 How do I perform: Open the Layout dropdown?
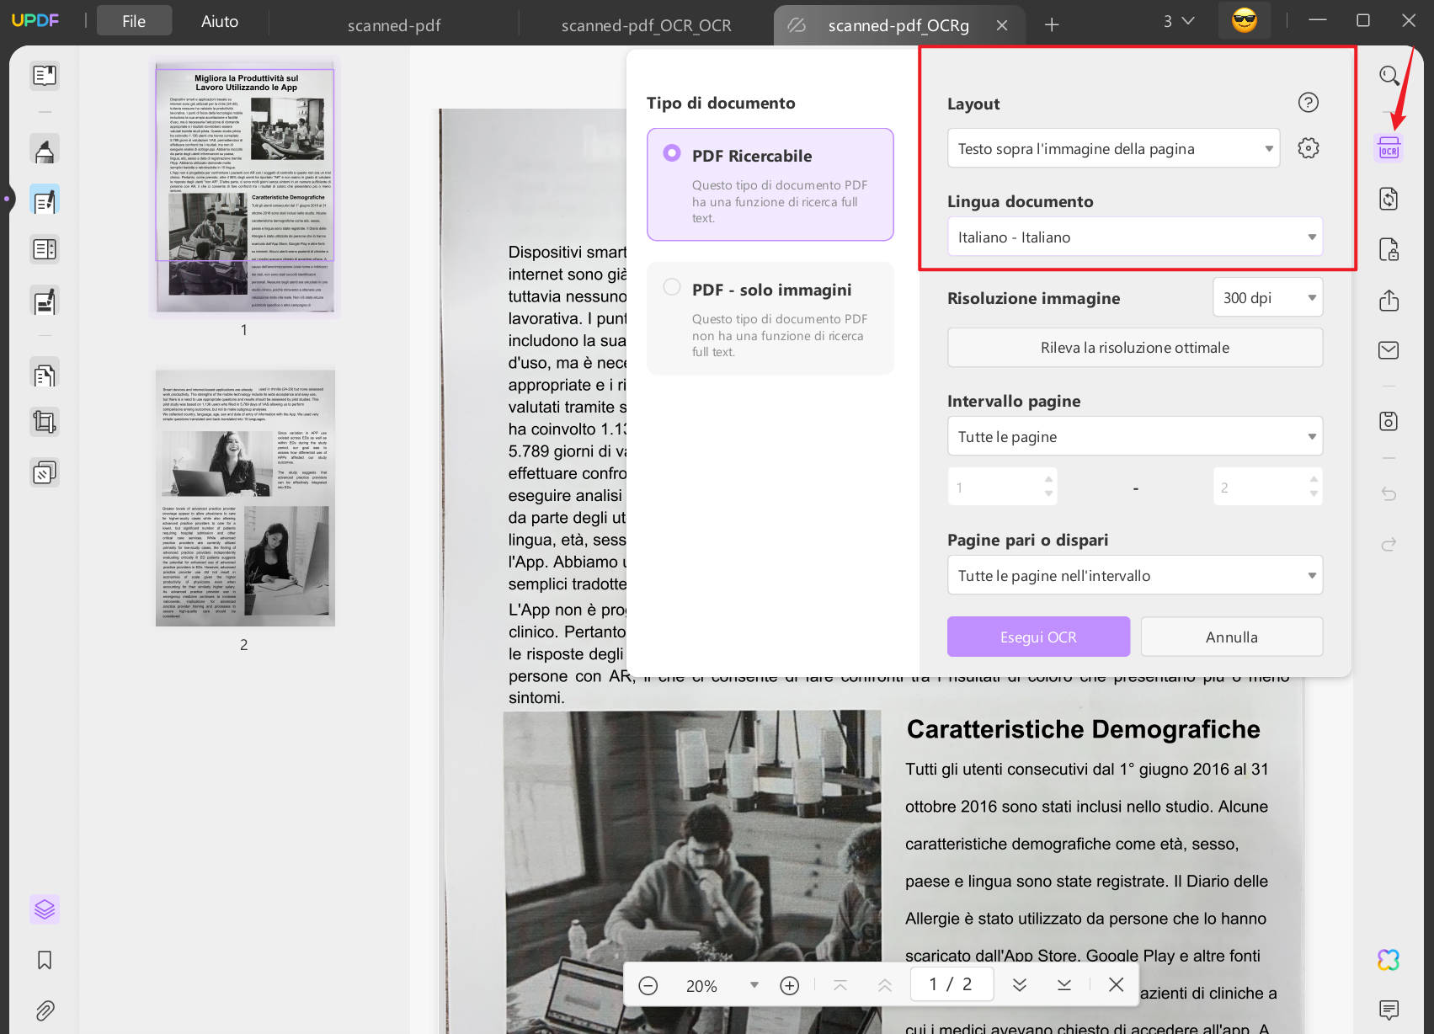pos(1113,147)
